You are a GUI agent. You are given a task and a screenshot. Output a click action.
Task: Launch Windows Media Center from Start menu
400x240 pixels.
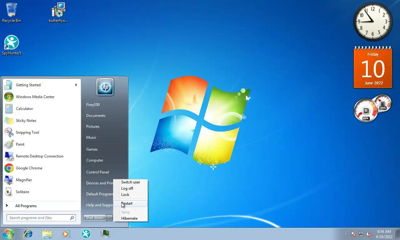pyautogui.click(x=42, y=97)
